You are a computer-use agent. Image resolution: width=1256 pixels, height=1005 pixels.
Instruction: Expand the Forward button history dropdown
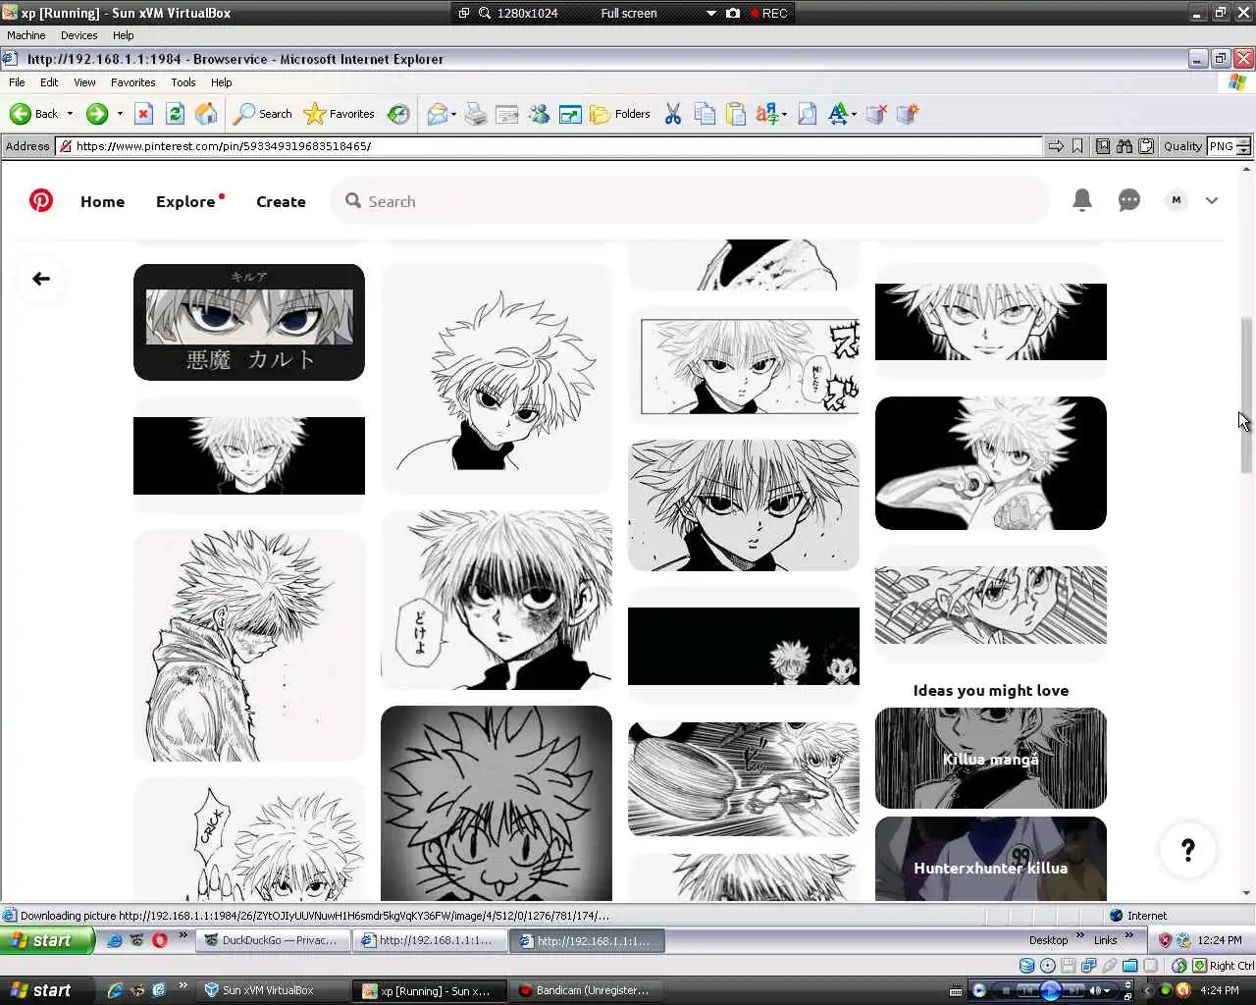tap(120, 114)
